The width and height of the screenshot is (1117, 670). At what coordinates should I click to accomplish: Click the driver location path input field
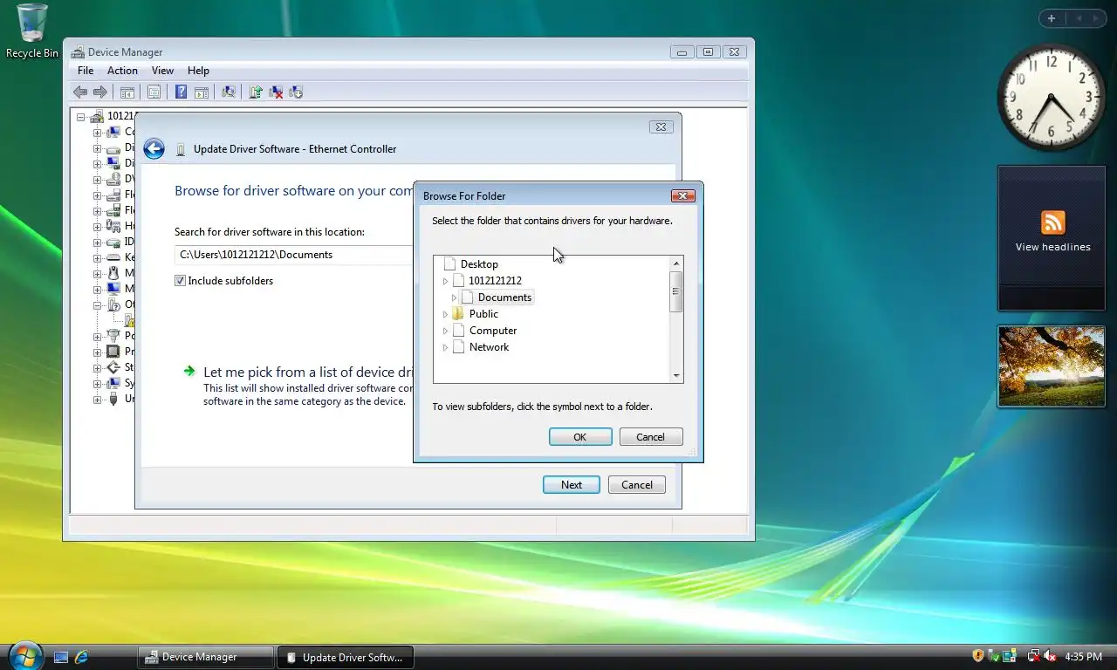[294, 255]
